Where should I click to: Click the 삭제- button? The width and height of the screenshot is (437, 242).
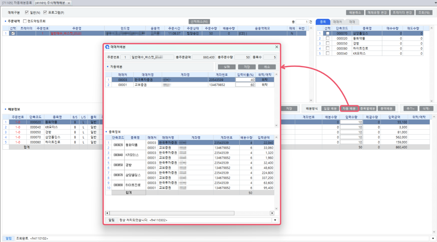426,108
